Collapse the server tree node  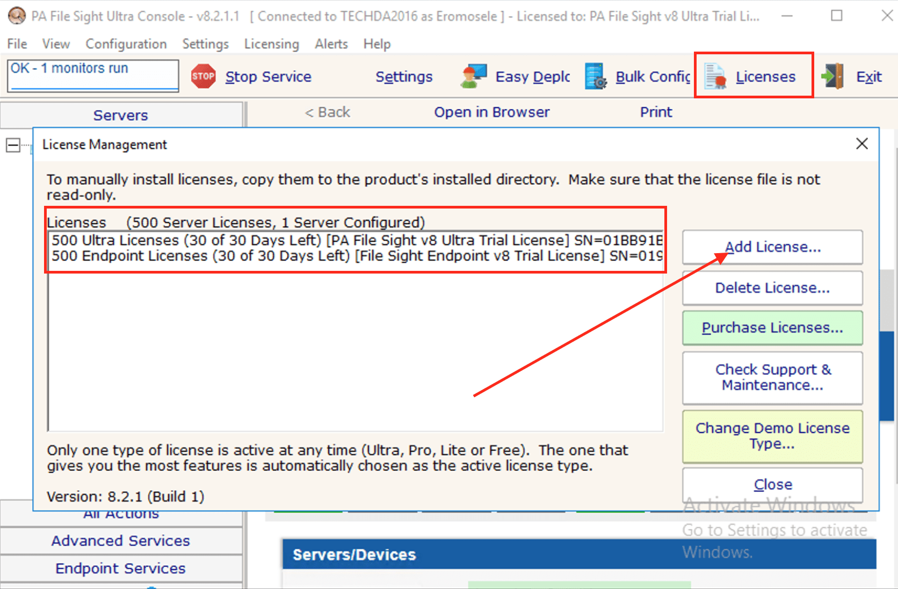pos(13,145)
